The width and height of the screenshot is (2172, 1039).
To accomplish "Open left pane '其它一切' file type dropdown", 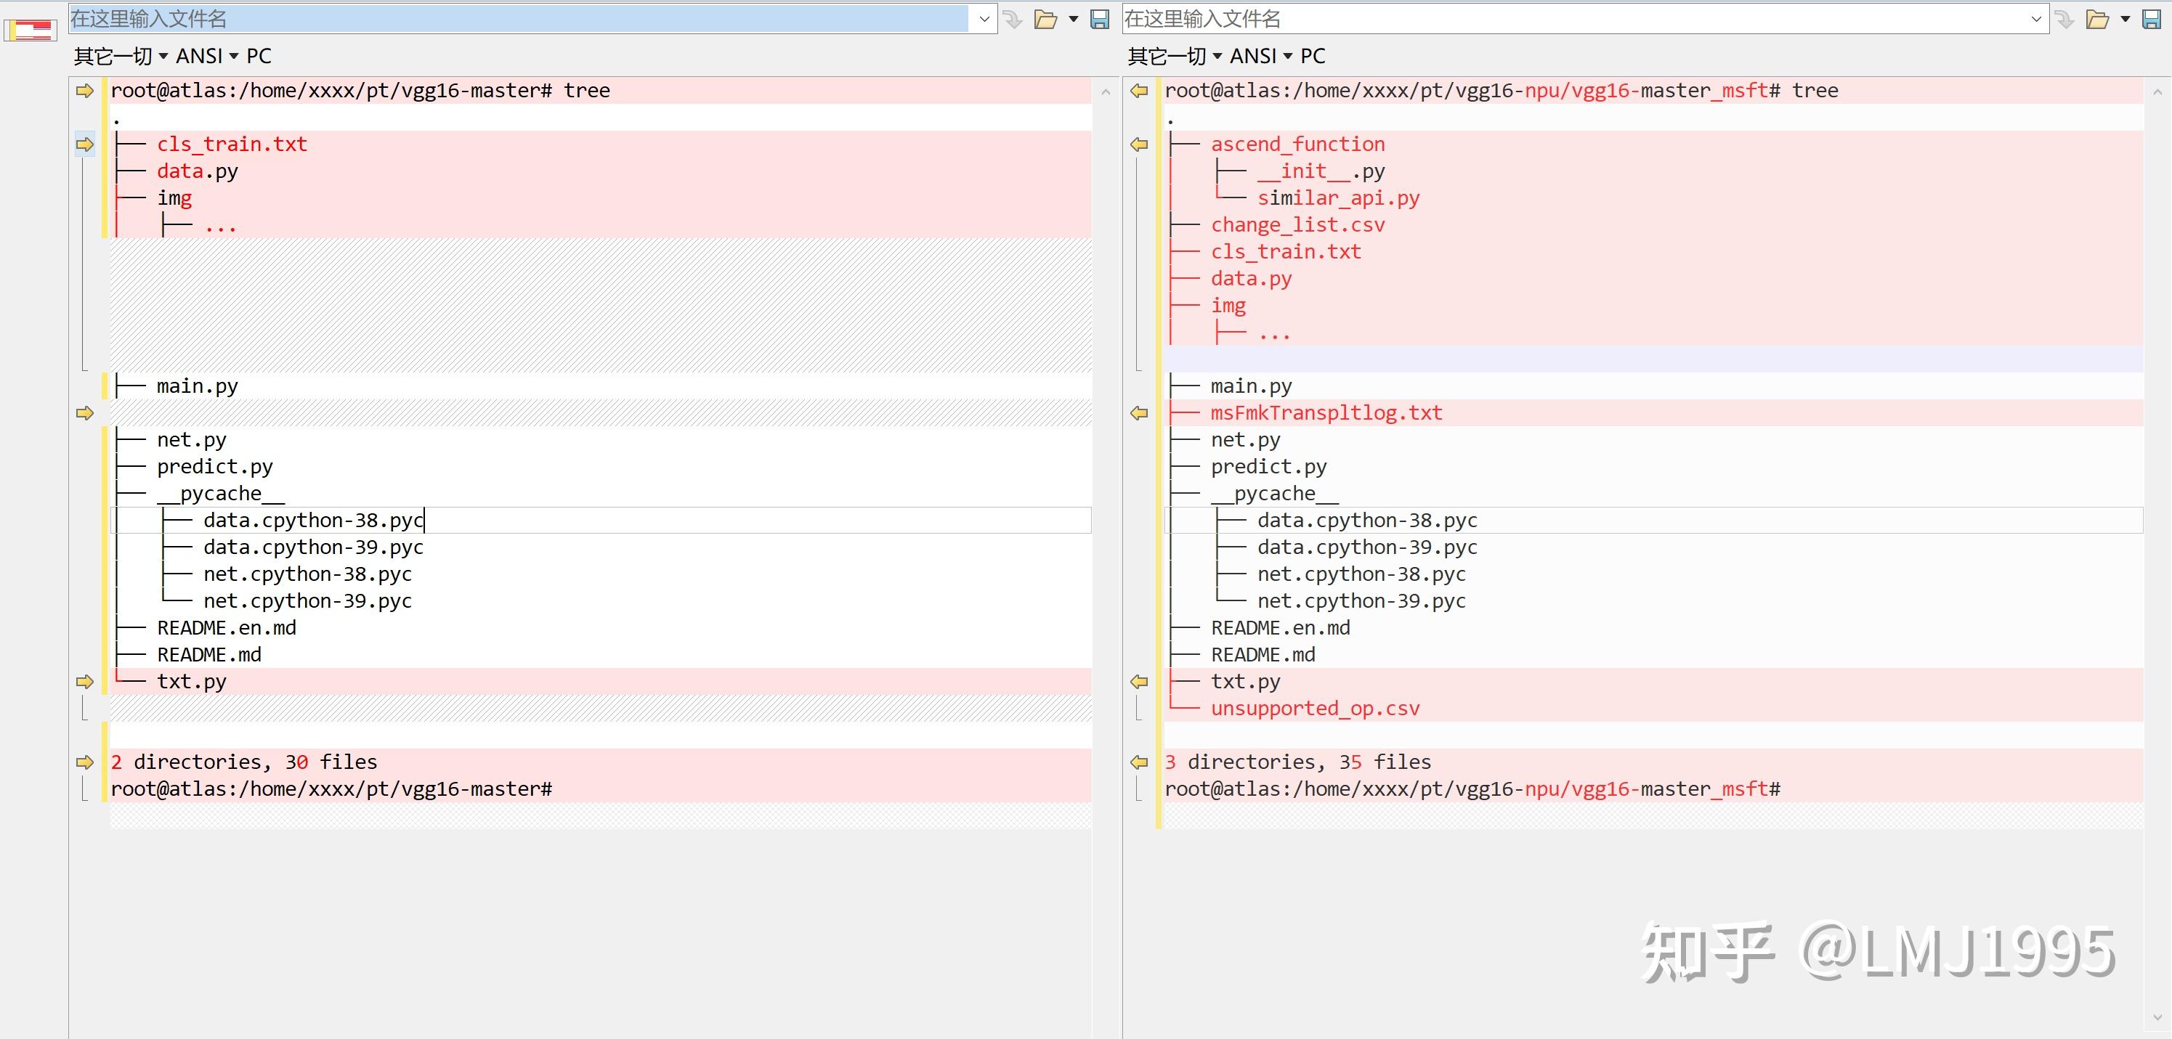I will pos(121,57).
